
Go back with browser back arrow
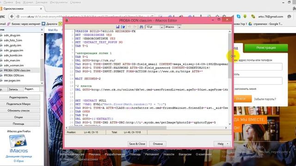point(12,17)
